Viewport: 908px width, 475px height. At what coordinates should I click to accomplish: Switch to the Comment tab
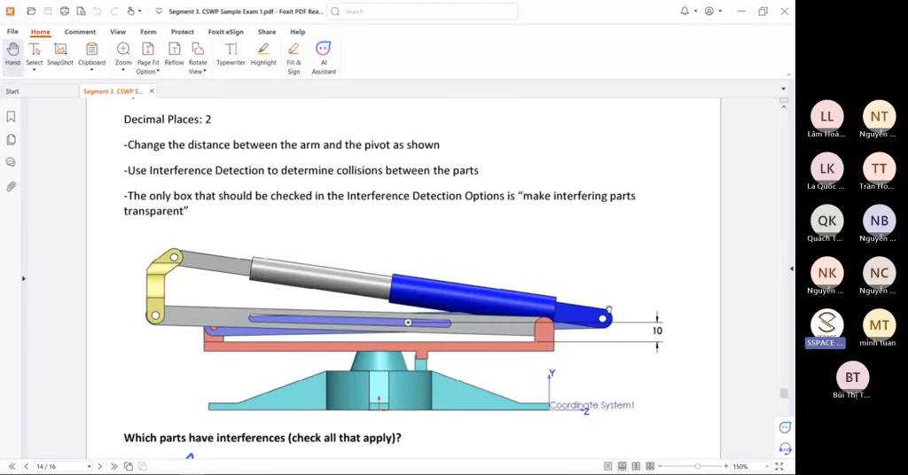pos(80,32)
